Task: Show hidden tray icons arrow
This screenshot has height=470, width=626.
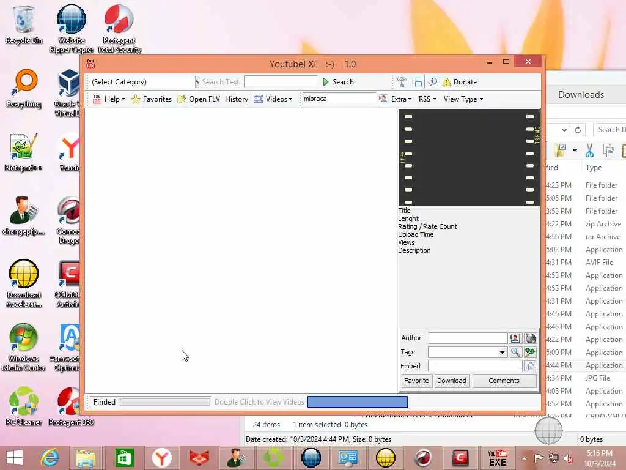Action: click(x=524, y=458)
